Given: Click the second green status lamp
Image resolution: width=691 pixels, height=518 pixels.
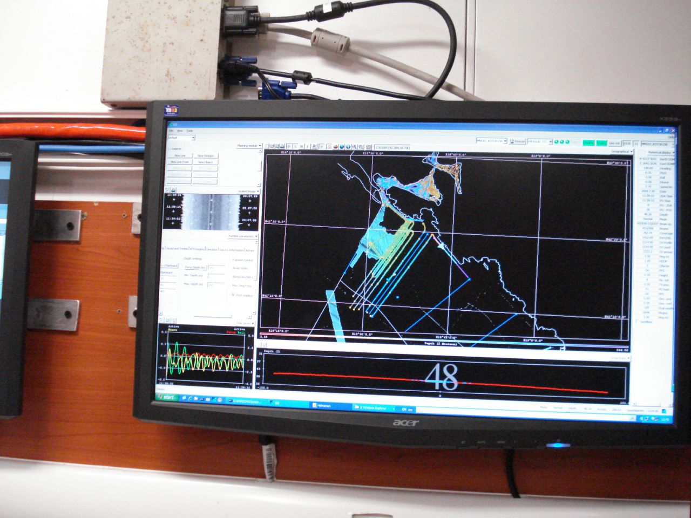Looking at the screenshot, I should [562, 142].
